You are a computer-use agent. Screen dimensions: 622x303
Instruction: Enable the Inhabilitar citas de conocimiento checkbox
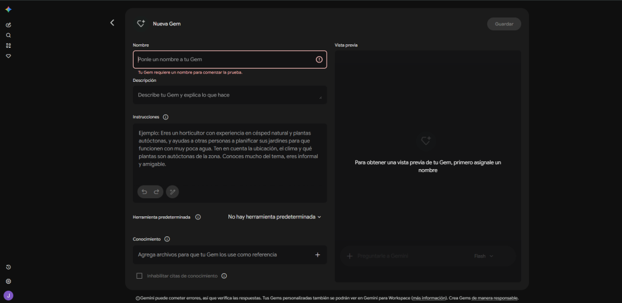coord(139,276)
